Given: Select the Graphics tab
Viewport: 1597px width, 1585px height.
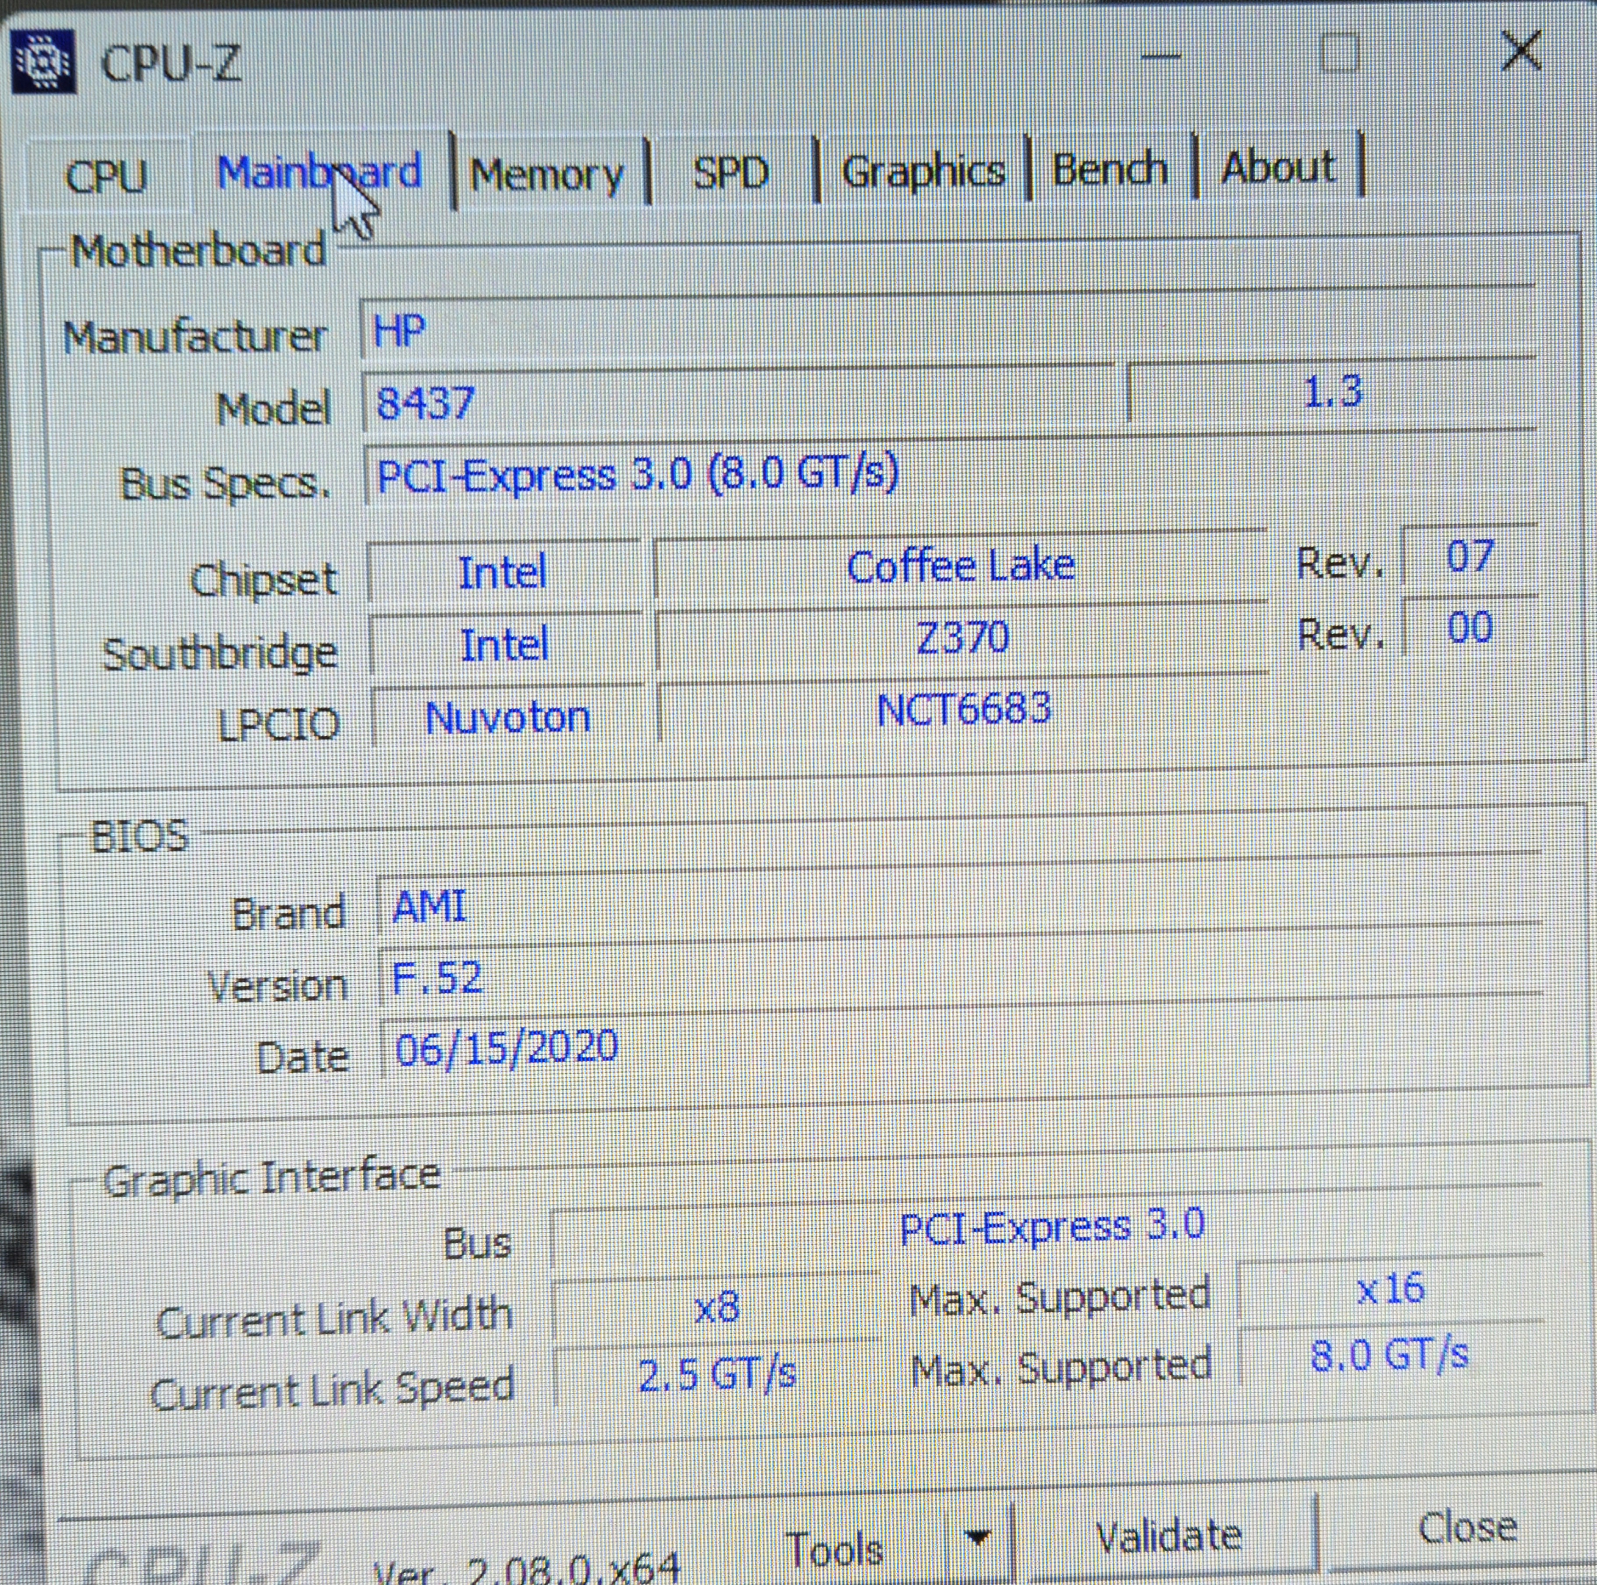Looking at the screenshot, I should [923, 170].
